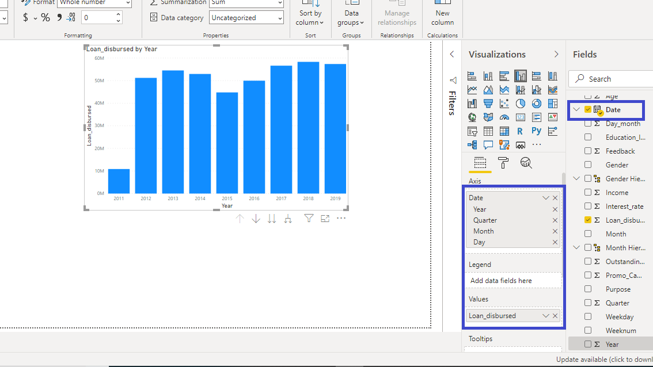Select the line chart visual
The image size is (653, 367).
(472, 90)
